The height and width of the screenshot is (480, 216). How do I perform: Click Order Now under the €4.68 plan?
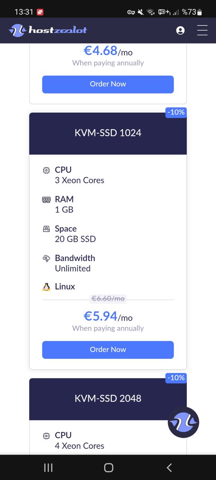[x=108, y=84]
